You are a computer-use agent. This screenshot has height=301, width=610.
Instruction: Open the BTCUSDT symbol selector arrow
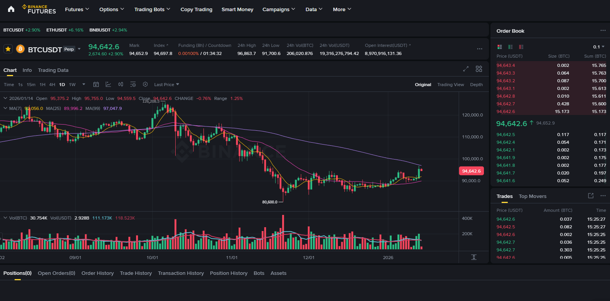point(79,49)
